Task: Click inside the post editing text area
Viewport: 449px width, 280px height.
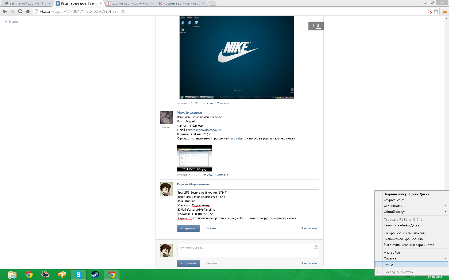Action: [248, 206]
